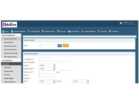Expand Expense Management sidebar section
This screenshot has width=139, height=104.
click(11, 35)
